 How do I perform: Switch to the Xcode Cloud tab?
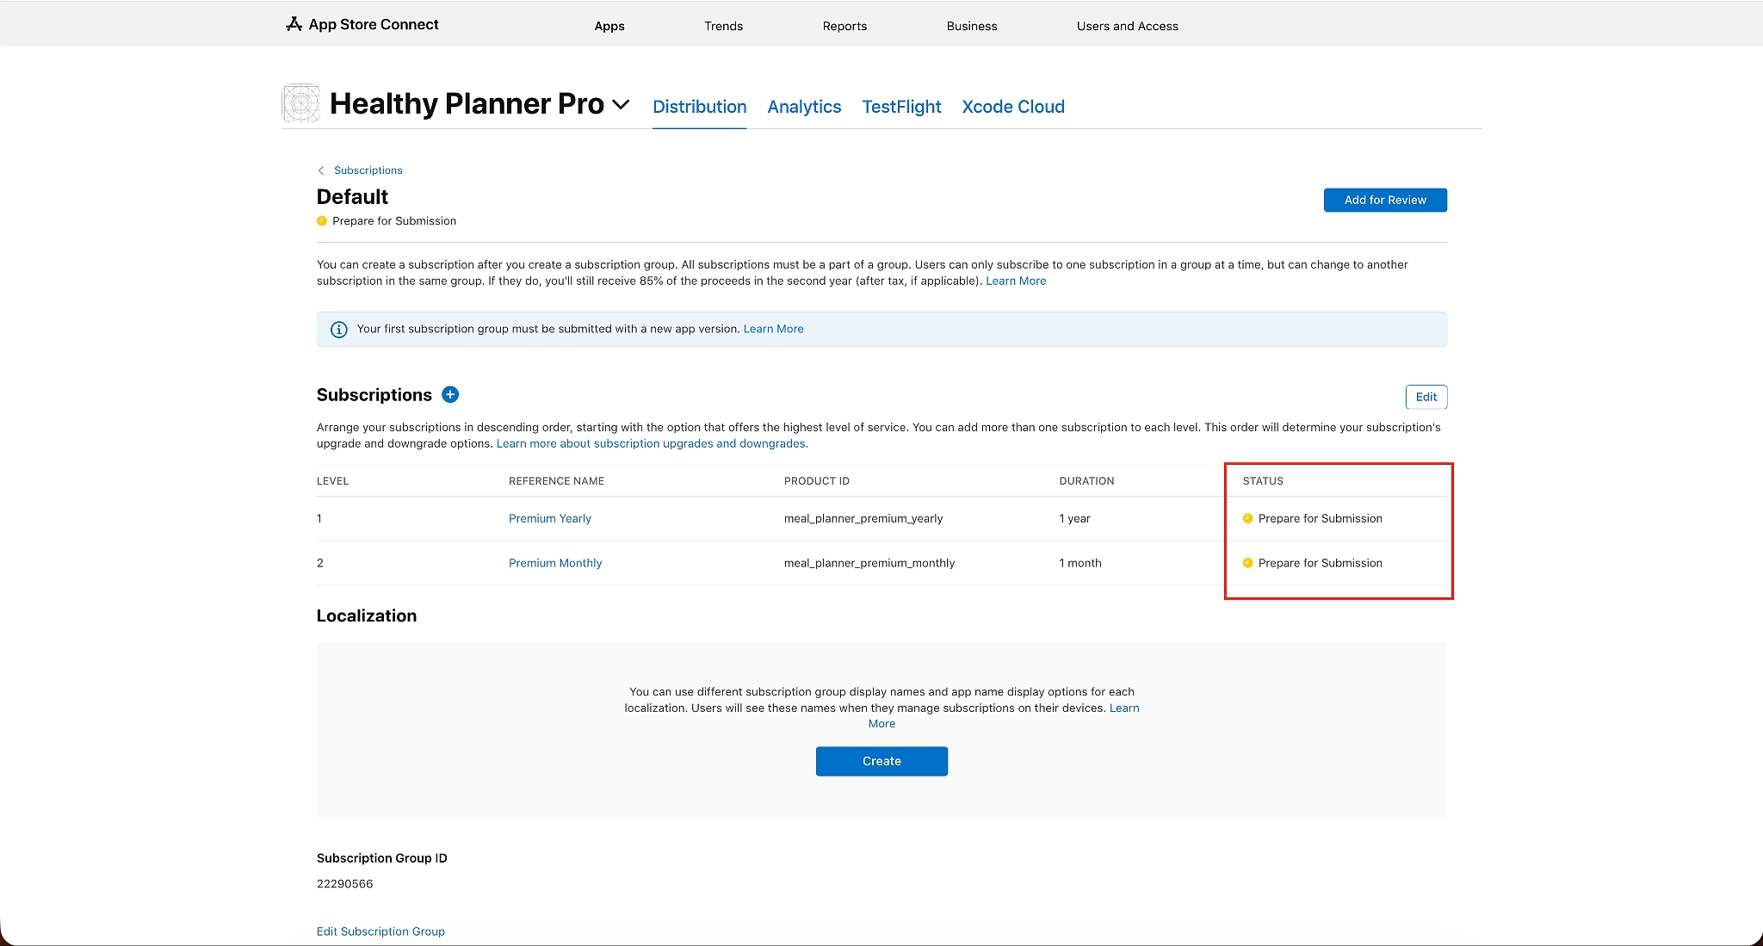coord(1013,107)
